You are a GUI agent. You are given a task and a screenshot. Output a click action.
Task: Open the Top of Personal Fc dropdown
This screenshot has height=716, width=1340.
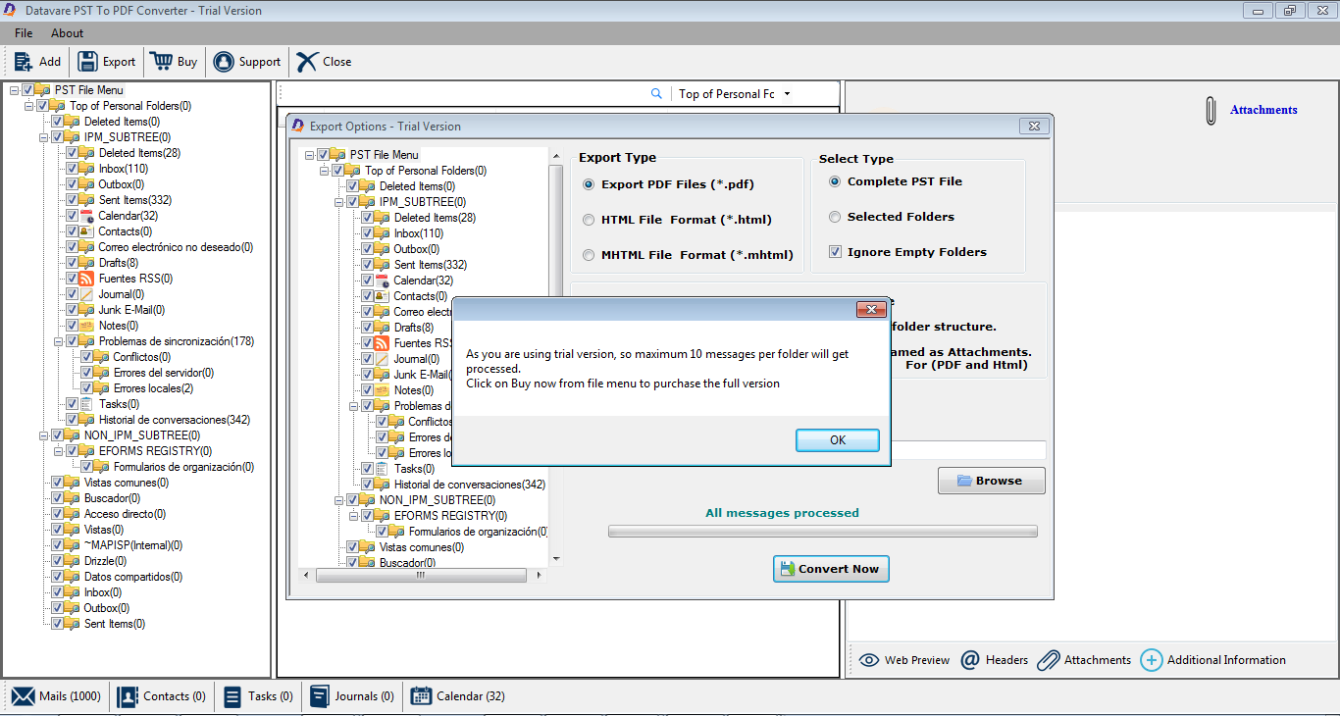pos(787,94)
